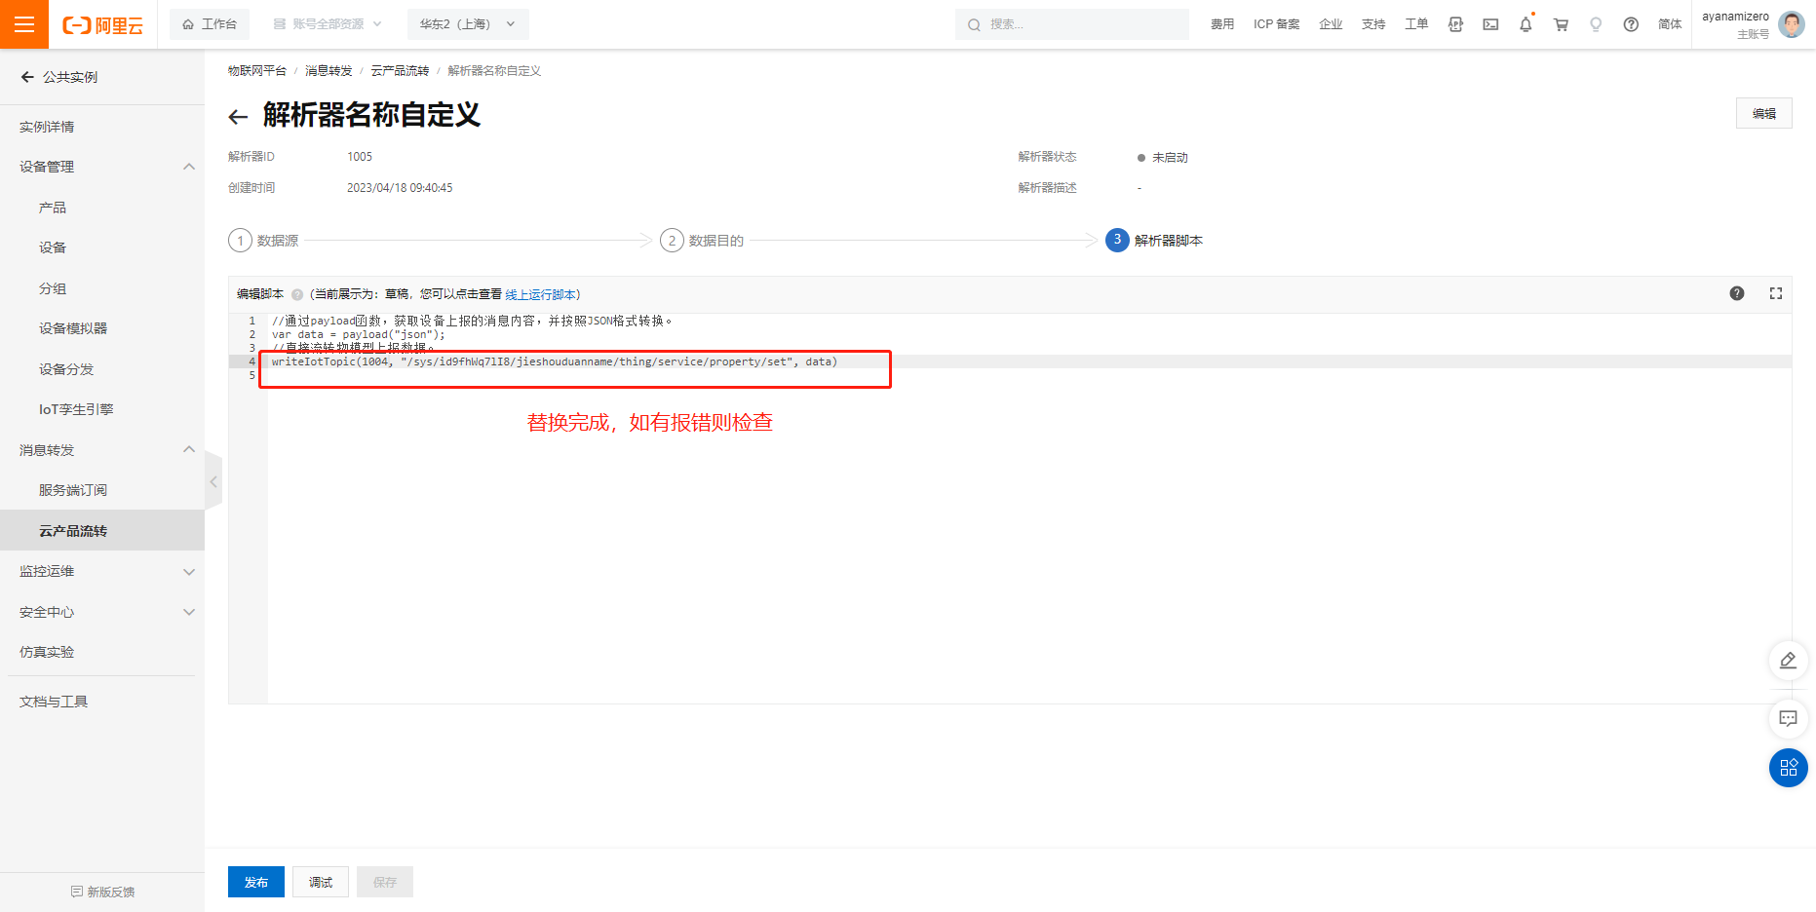The width and height of the screenshot is (1816, 912).
Task: Click in the top search field
Action: click(1072, 24)
